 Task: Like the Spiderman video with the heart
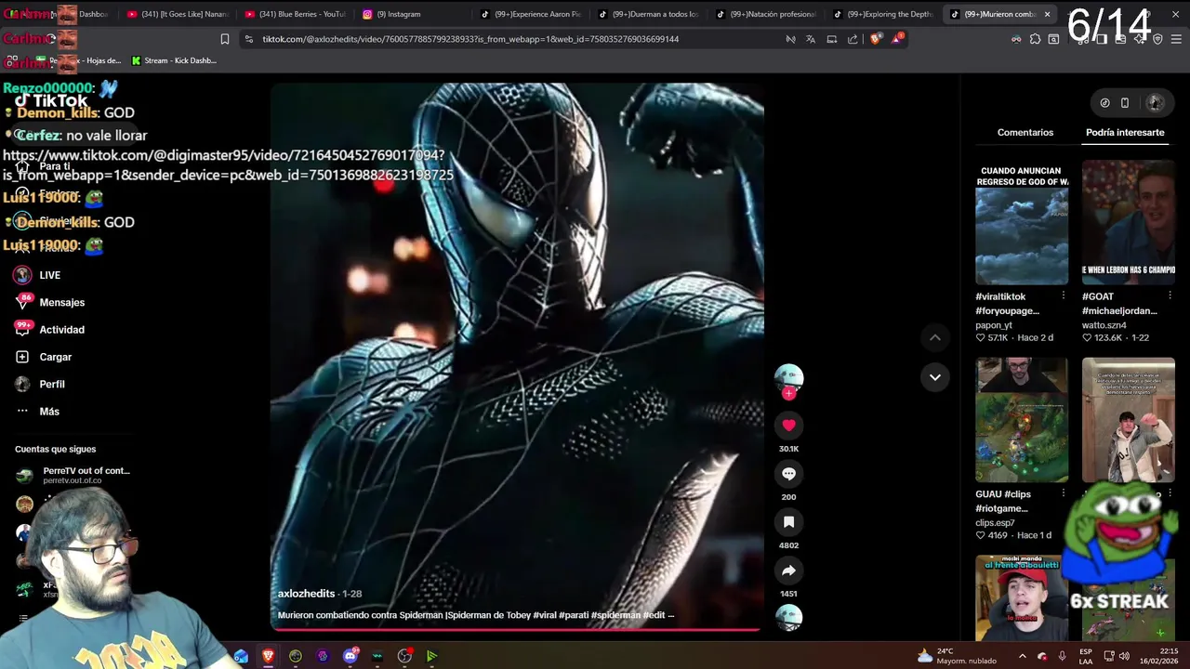click(788, 425)
